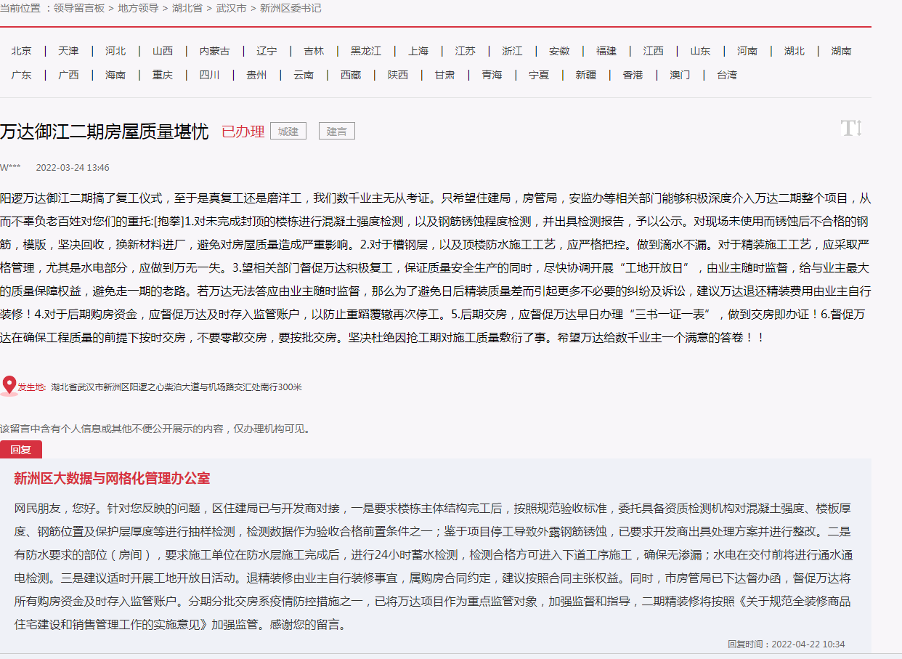The width and height of the screenshot is (902, 659).
Task: Click the 新洲区大数据与网格化管理办公室 heading
Action: tap(112, 478)
